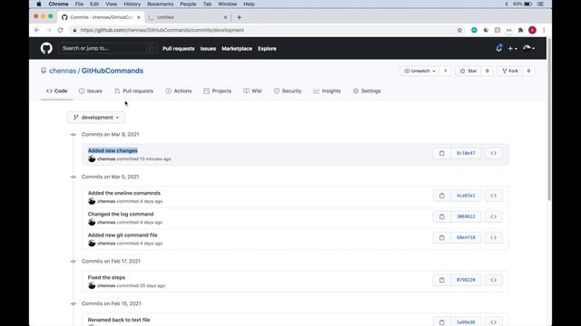Open Issues in the top navigation
This screenshot has height=326, width=581.
[208, 48]
